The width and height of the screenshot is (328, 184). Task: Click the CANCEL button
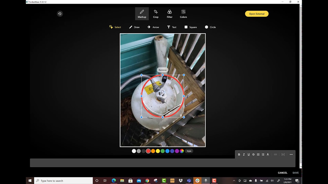click(283, 173)
